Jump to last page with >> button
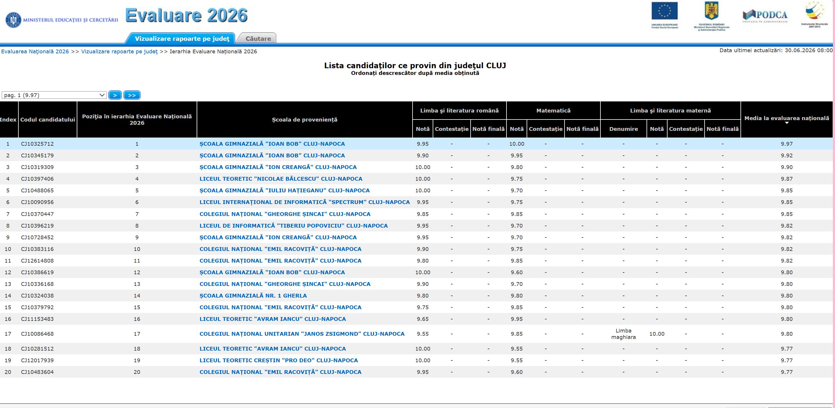 click(132, 95)
